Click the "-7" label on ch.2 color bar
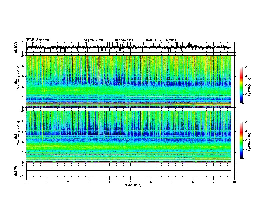The width and height of the screenshot is (264, 204). pos(246,158)
